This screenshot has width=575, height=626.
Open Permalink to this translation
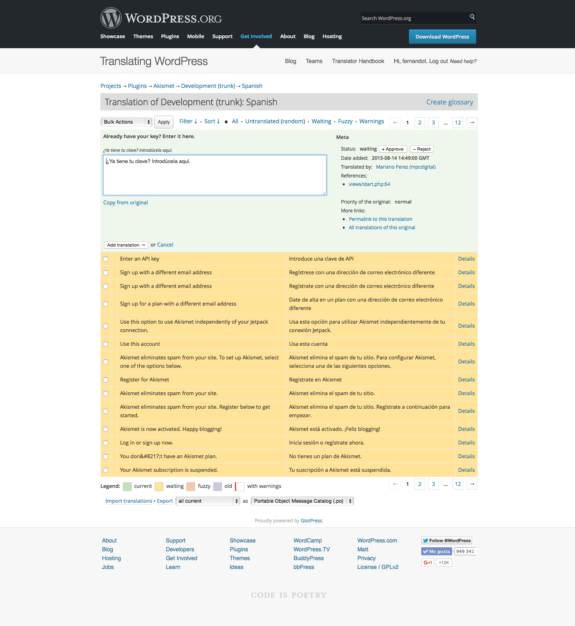(x=381, y=219)
